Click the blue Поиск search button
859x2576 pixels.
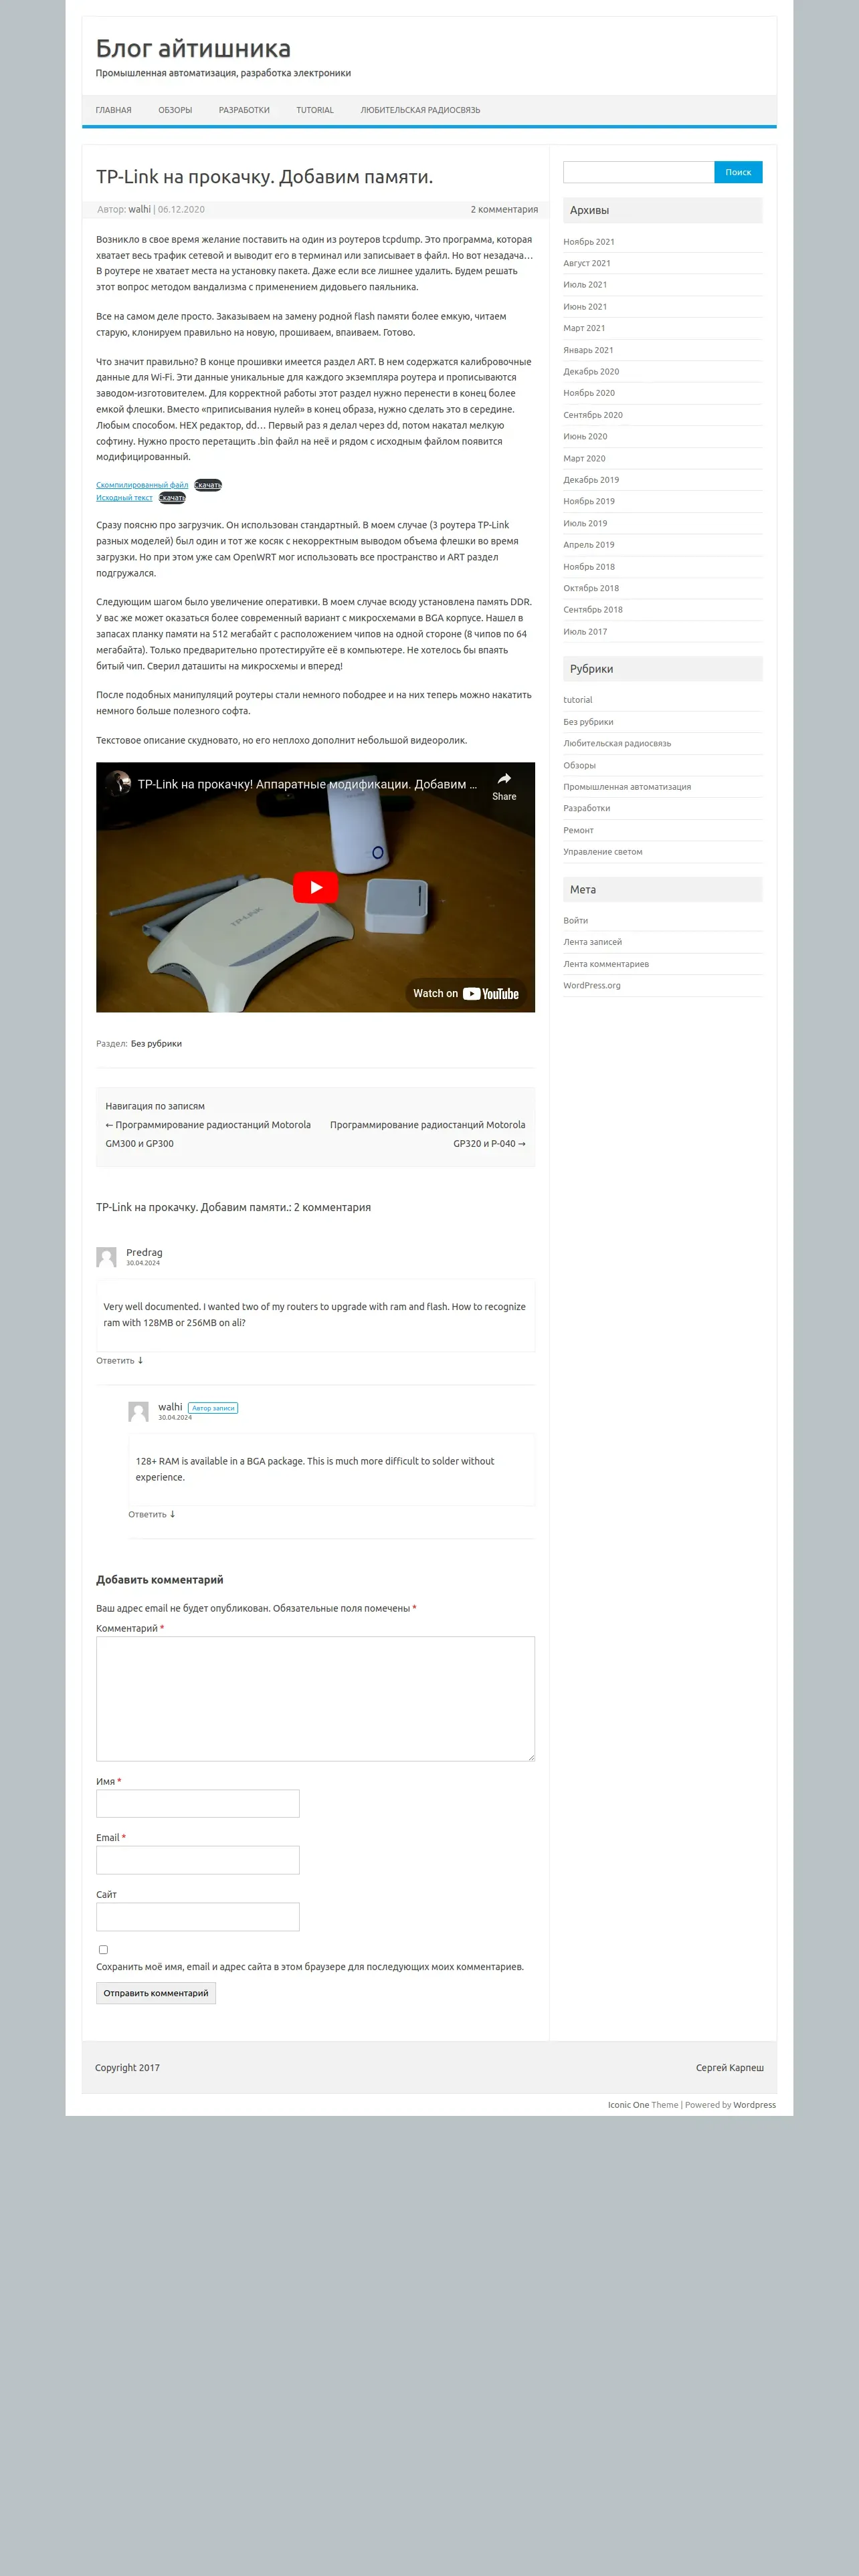click(x=738, y=172)
